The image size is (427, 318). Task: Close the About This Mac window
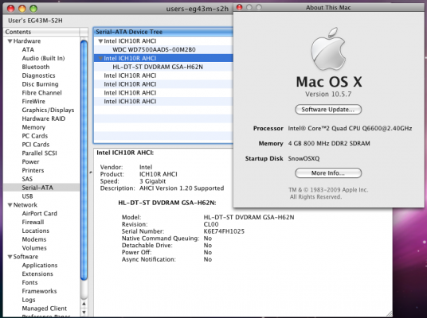point(239,7)
